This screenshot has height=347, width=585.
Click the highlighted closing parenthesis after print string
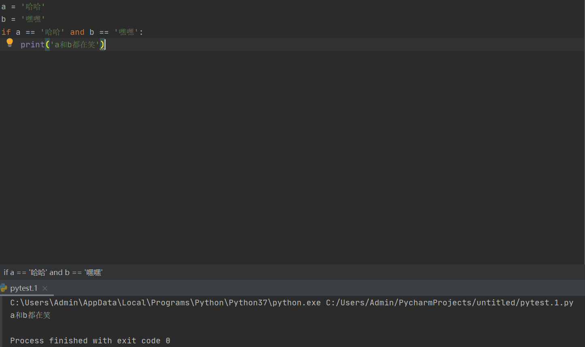(102, 44)
